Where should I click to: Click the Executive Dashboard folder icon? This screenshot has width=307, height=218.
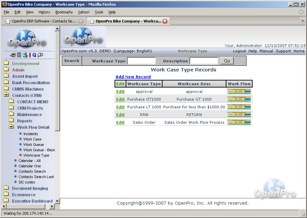pyautogui.click(x=6, y=201)
